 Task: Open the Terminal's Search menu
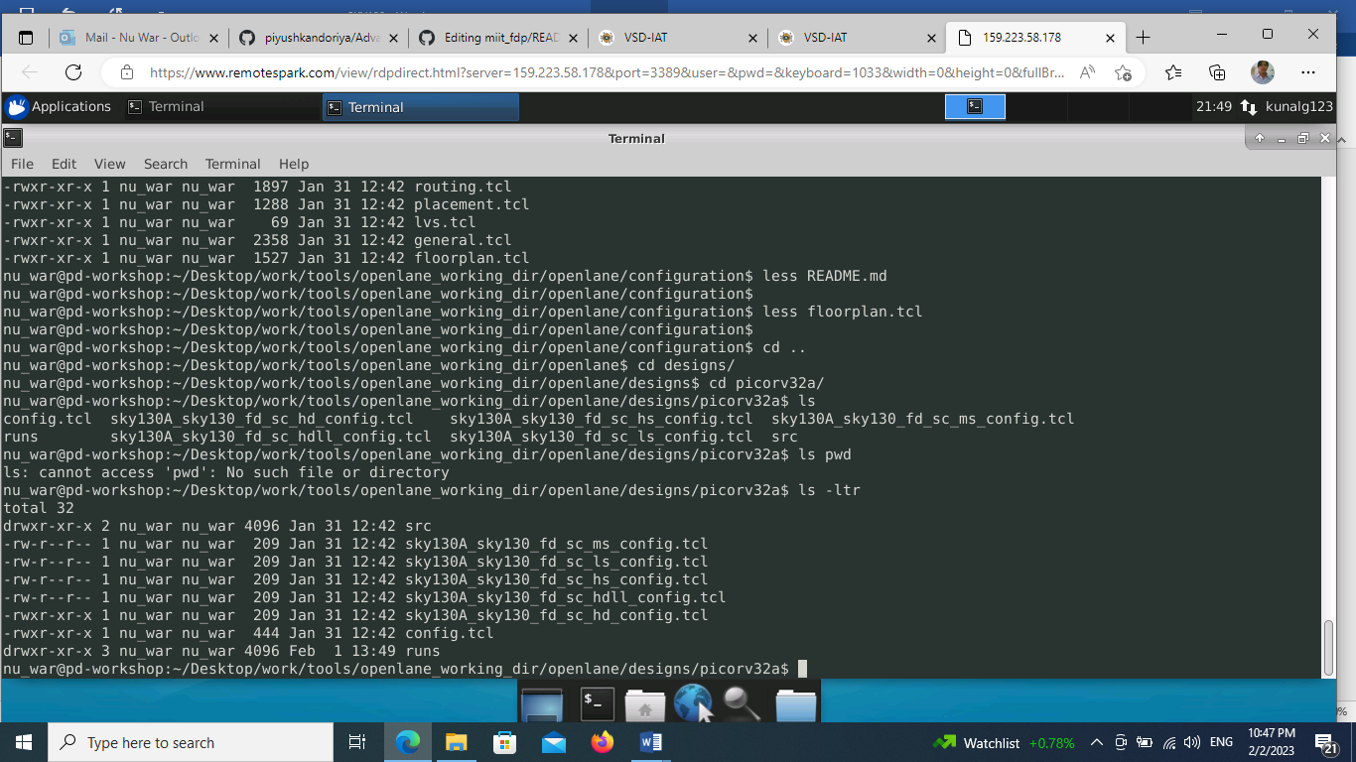coord(165,164)
